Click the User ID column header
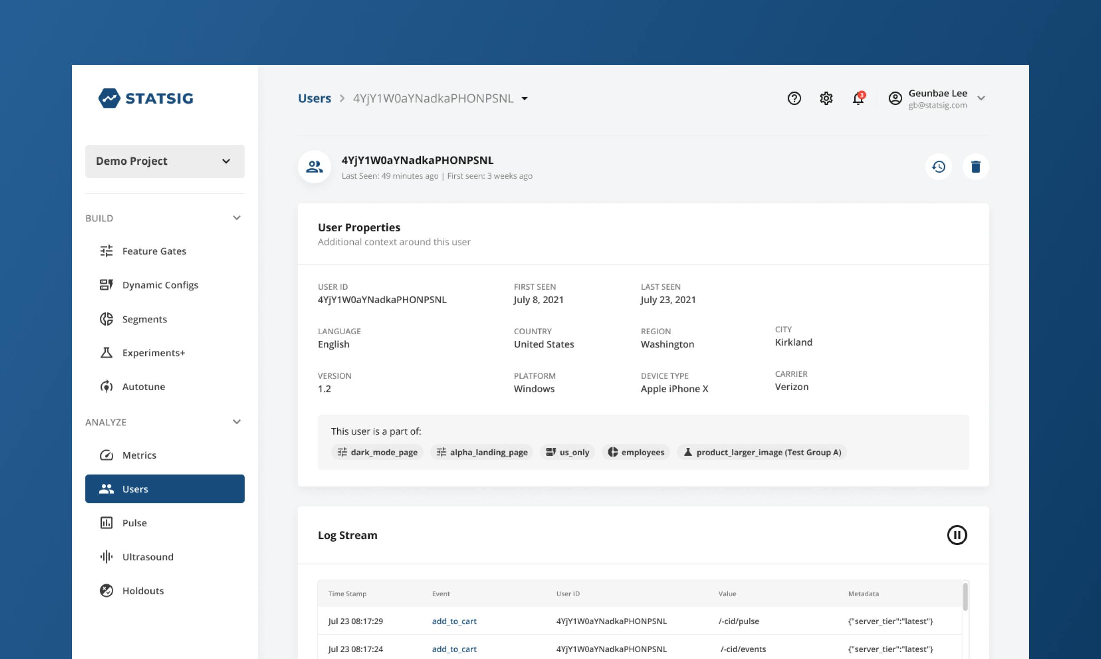1101x659 pixels. [568, 594]
